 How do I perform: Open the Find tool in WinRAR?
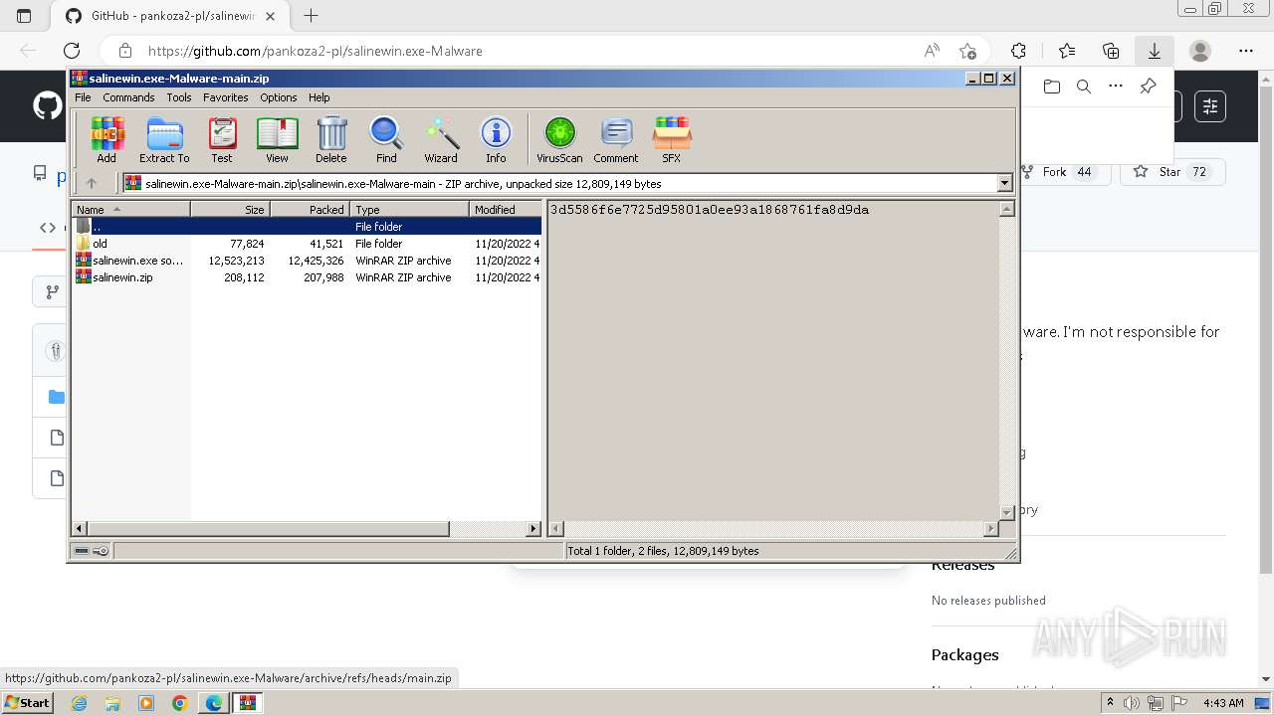pos(386,139)
